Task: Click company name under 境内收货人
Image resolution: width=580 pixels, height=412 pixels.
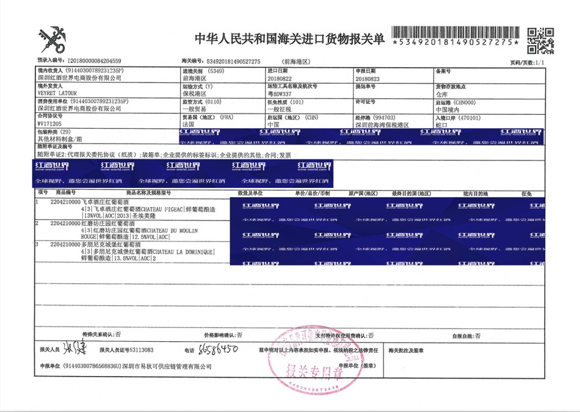Action: [x=79, y=78]
